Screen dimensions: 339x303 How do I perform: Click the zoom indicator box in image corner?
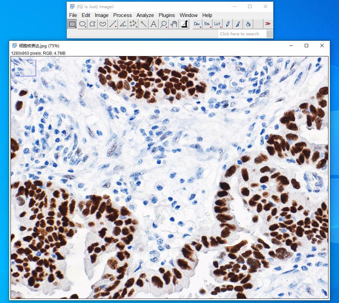click(x=25, y=68)
